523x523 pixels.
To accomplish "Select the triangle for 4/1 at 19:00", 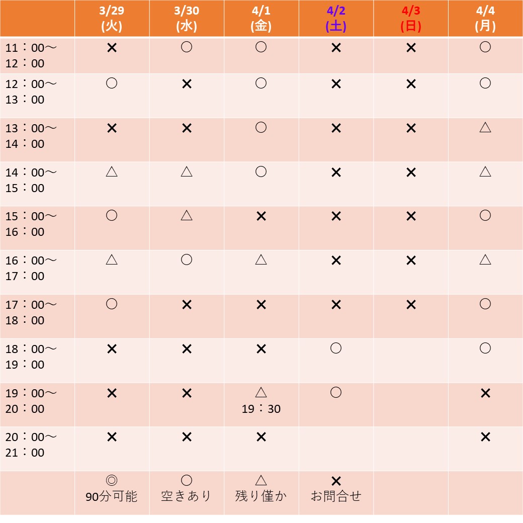I will click(x=261, y=392).
